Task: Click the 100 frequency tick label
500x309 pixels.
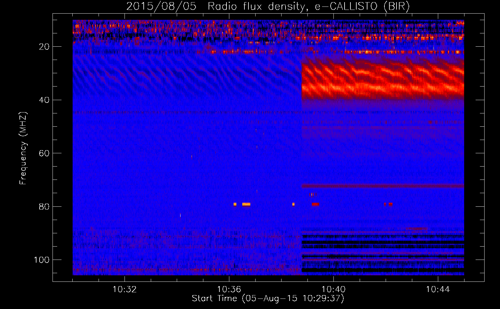Action: pos(42,260)
